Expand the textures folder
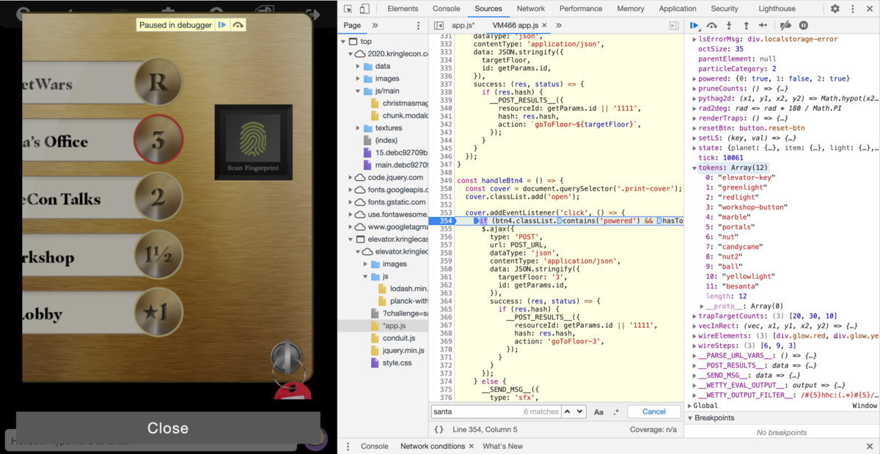 coord(359,128)
